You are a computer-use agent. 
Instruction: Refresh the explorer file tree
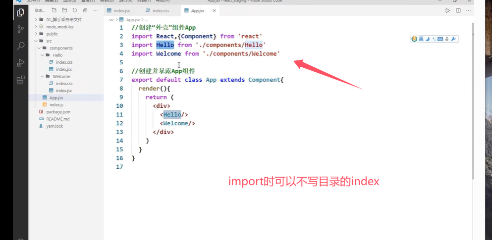(x=75, y=11)
